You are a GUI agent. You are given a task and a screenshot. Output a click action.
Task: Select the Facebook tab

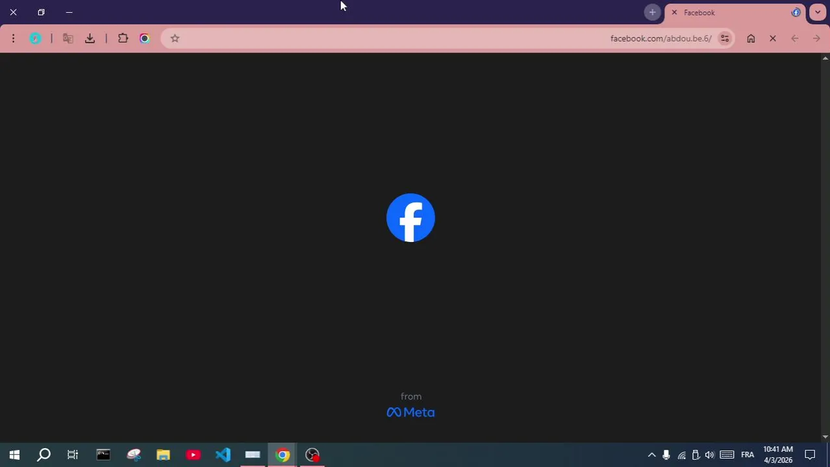(x=735, y=12)
